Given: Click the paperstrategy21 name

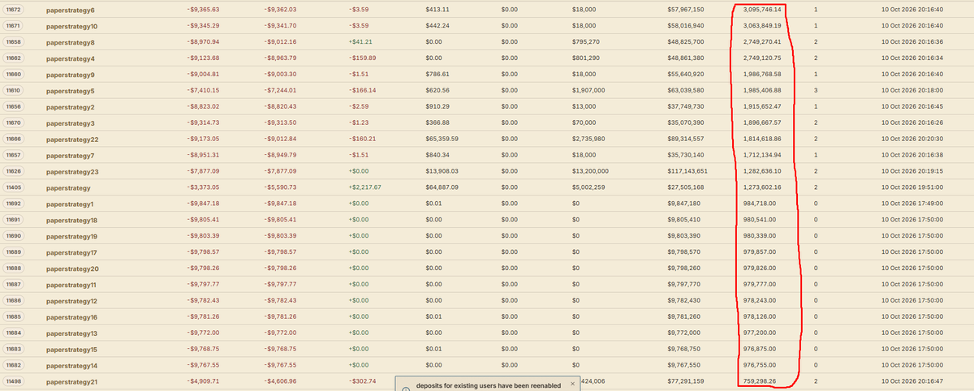Looking at the screenshot, I should tap(72, 381).
